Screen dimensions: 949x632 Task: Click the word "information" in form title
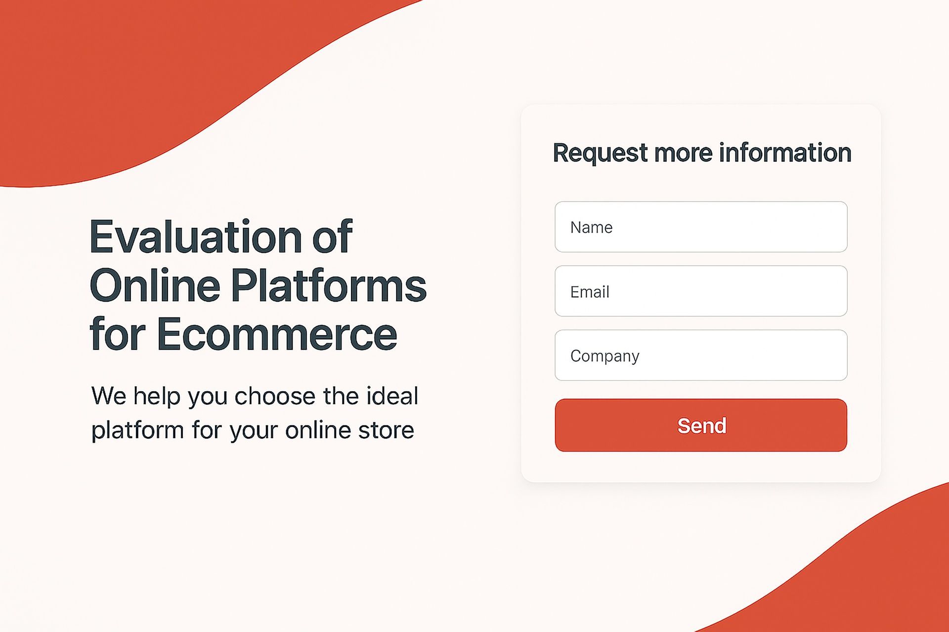pos(785,153)
